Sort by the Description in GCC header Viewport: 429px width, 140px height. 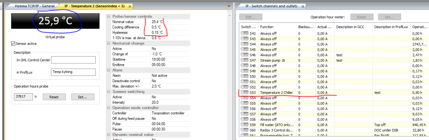353,27
